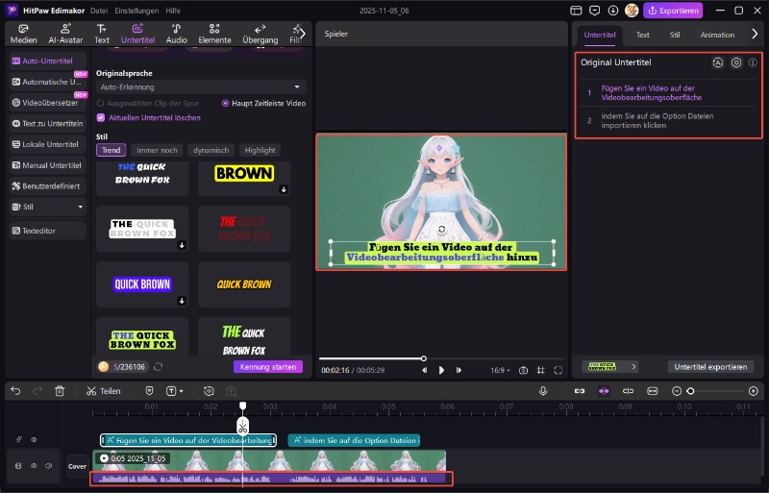Choose the yellow BROWN subtitle style thumbnail
Screen dimensions: 769x493
pos(244,178)
